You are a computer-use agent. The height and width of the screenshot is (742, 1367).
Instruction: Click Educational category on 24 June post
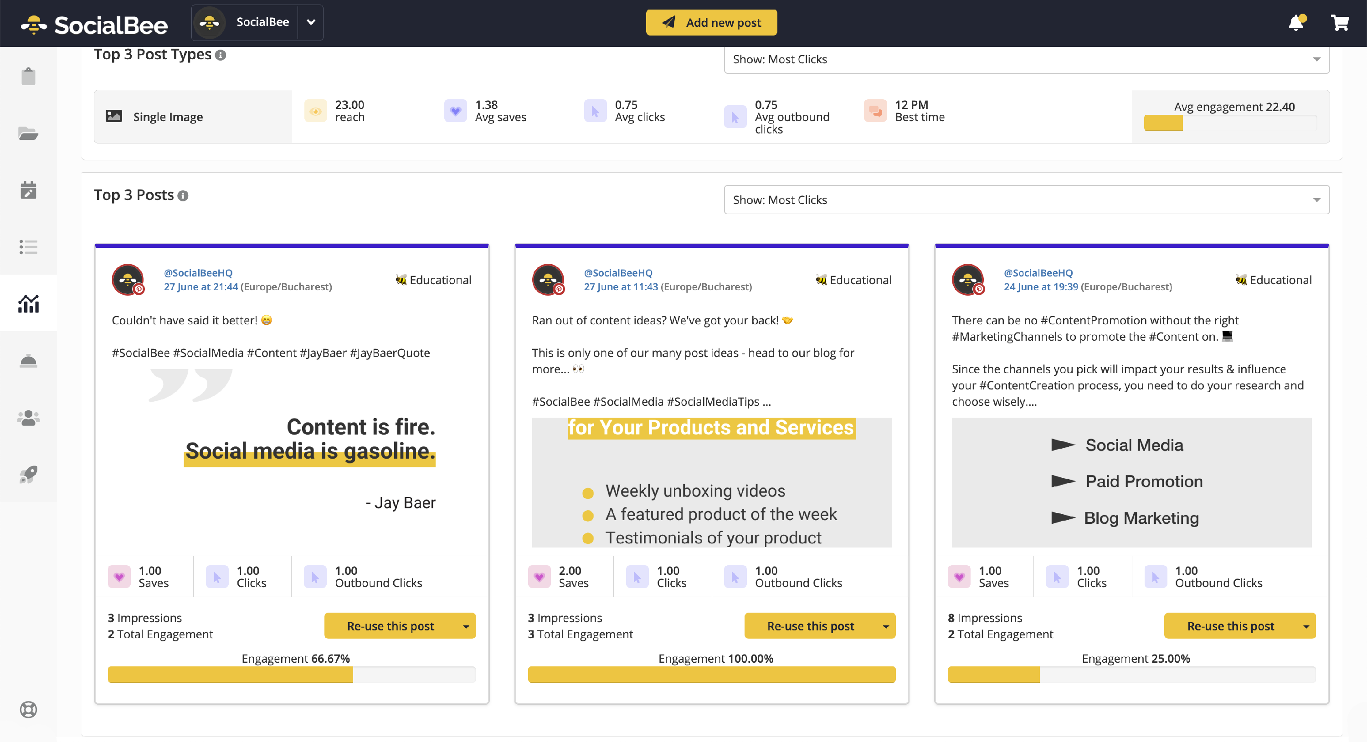1274,280
